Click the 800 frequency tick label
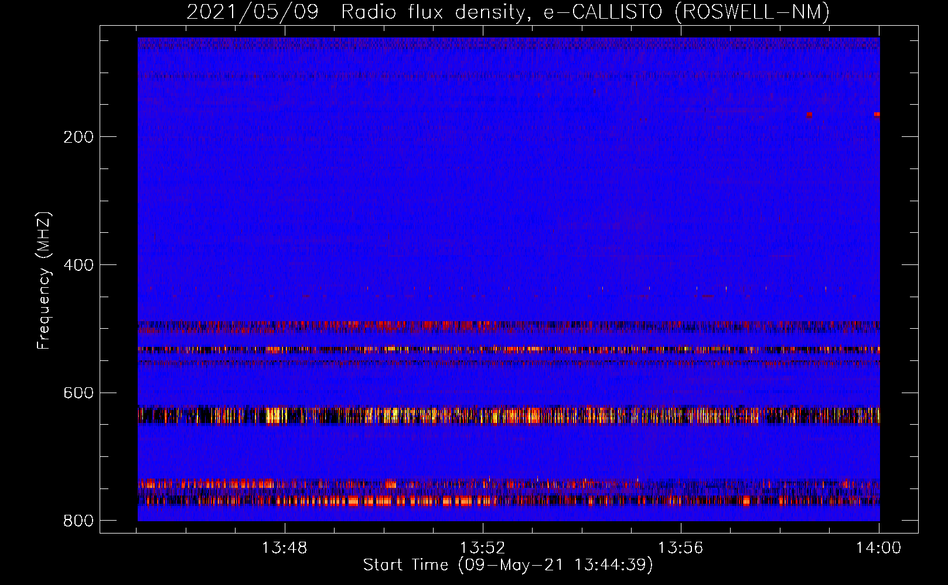Screen dimensions: 948x585 pos(79,521)
